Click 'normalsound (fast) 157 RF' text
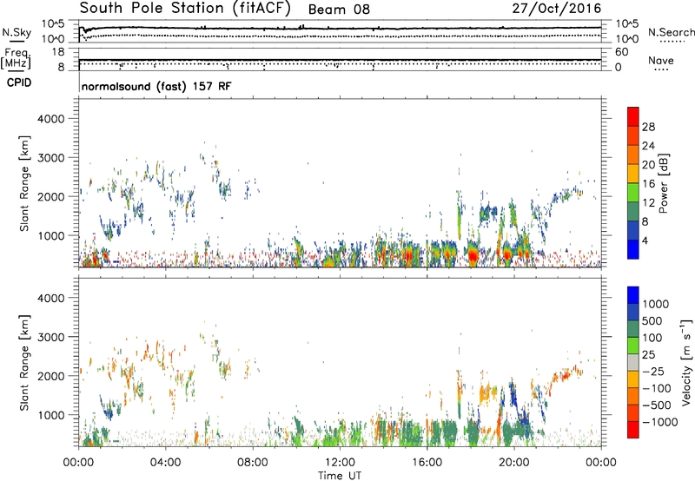695x481 pixels. [156, 86]
